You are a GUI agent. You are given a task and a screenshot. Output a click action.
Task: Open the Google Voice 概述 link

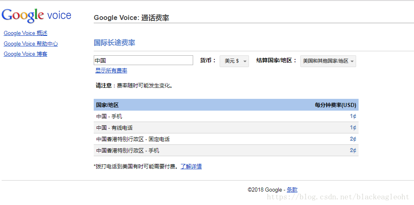[x=25, y=33]
